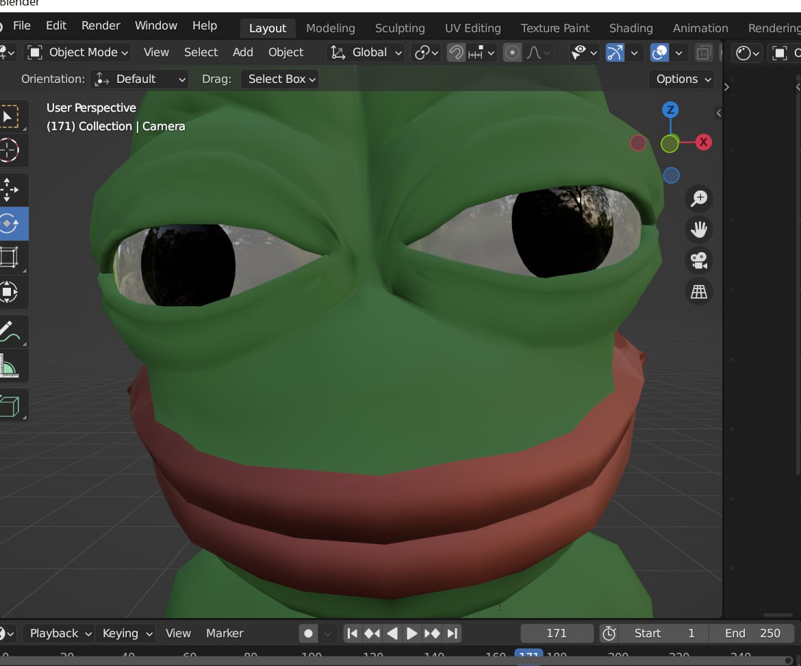This screenshot has width=801, height=666.
Task: Toggle show gizmos button
Action: click(x=615, y=53)
